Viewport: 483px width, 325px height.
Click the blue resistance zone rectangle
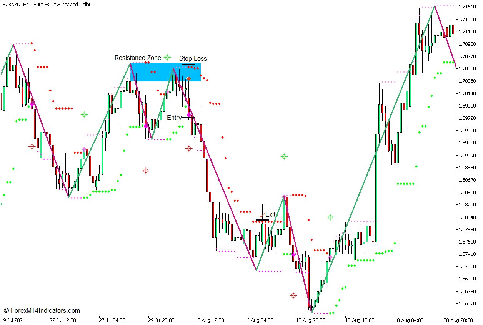coord(162,73)
